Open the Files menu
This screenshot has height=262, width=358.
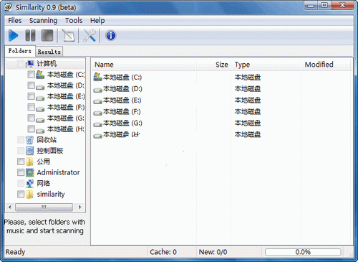15,21
